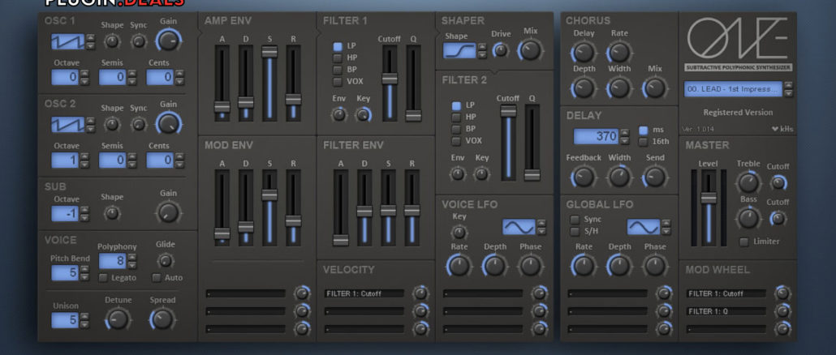Increase the OSC 1 Octave value
836x355 pixels.
[x=84, y=74]
